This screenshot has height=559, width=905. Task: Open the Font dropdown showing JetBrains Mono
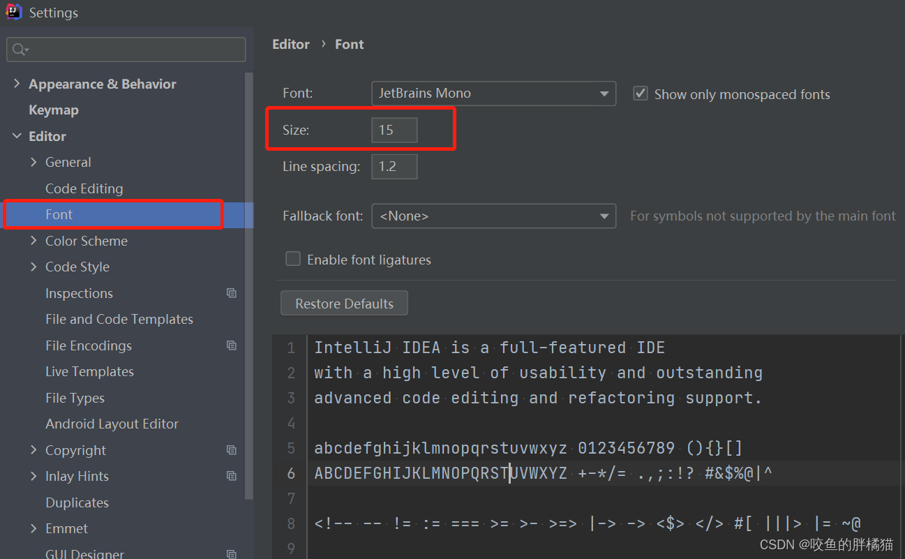[x=493, y=94]
